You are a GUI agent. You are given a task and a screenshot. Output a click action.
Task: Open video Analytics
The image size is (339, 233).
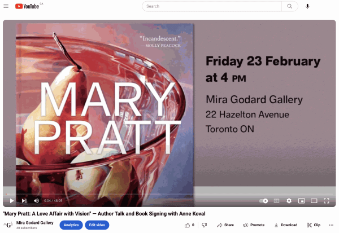71,225
